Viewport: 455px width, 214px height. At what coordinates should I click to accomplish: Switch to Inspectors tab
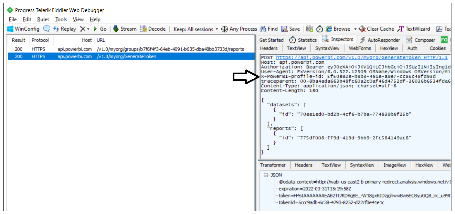coord(338,39)
